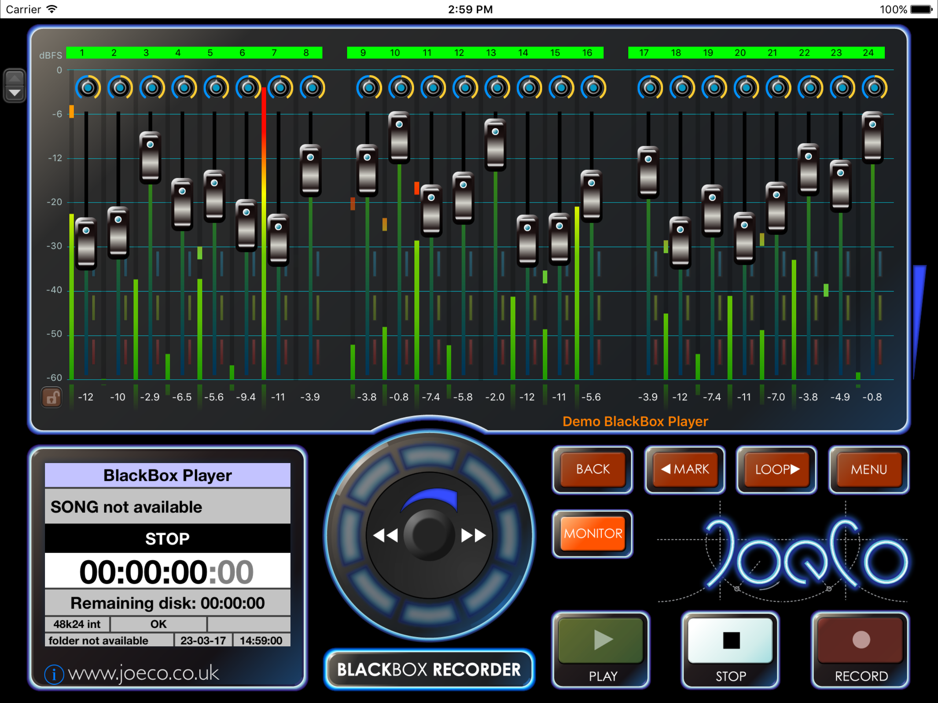Toggle the fader lock padlock icon
Viewport: 938px width, 703px height.
52,398
